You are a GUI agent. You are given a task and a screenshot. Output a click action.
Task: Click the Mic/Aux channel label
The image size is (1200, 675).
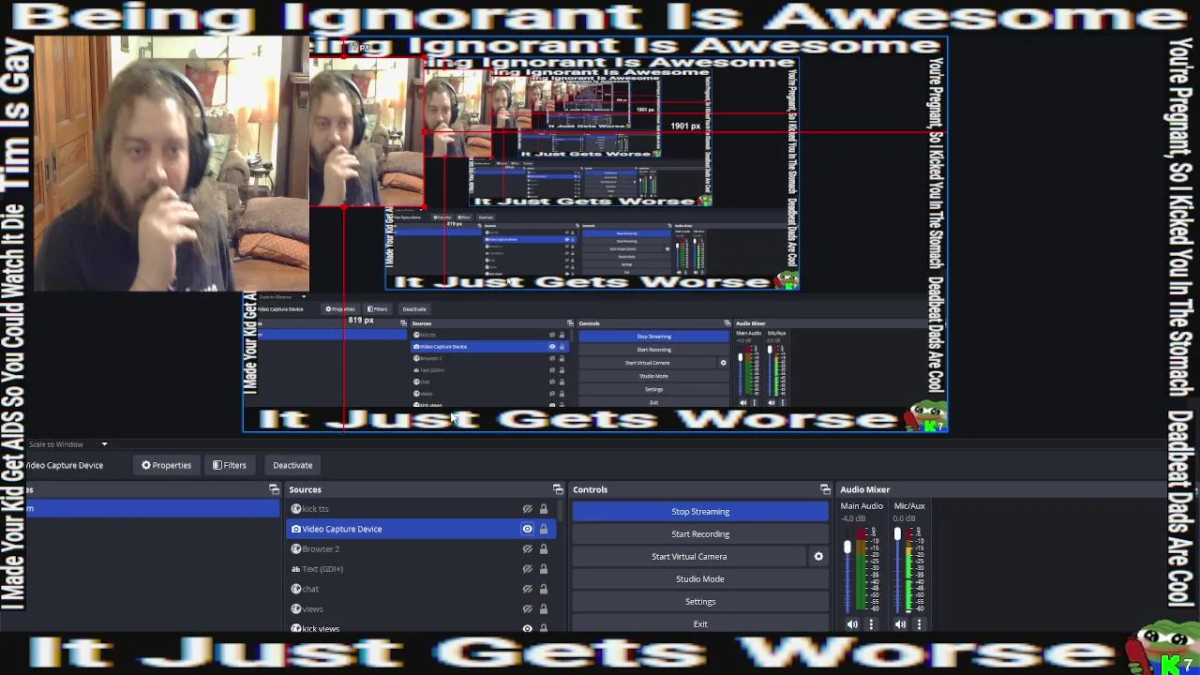(x=909, y=506)
